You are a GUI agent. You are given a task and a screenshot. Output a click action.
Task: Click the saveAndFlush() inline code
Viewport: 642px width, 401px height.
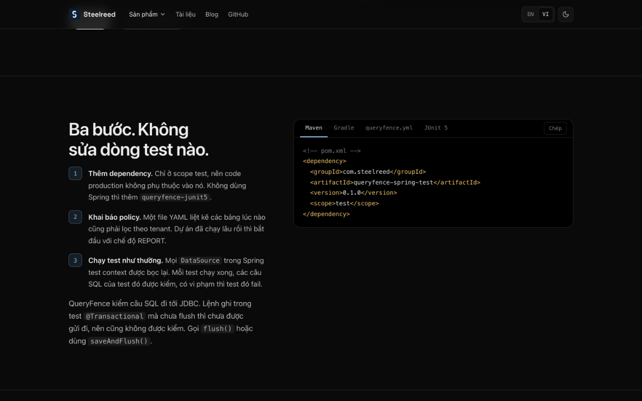(119, 341)
